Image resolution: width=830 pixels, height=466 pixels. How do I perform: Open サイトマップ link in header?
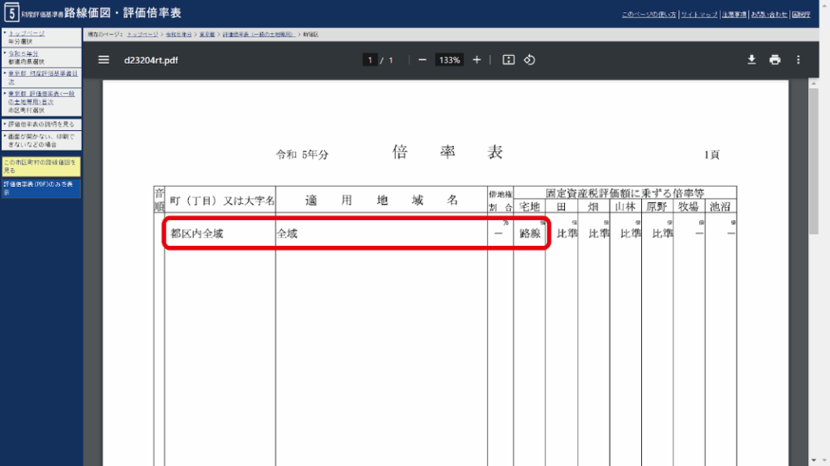(x=699, y=15)
